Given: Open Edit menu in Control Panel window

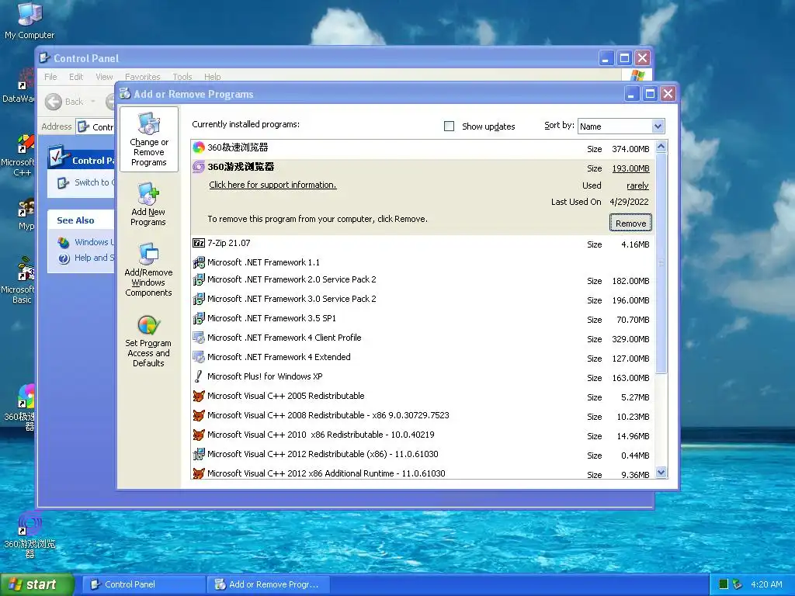Looking at the screenshot, I should (76, 77).
